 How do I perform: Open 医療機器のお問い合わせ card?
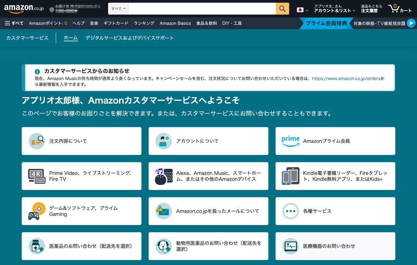pos(335,246)
